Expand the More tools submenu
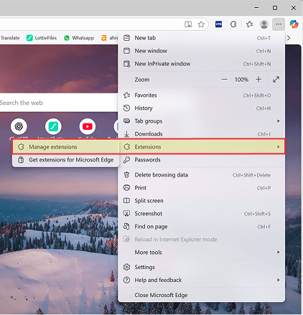The width and height of the screenshot is (303, 315). [x=201, y=253]
